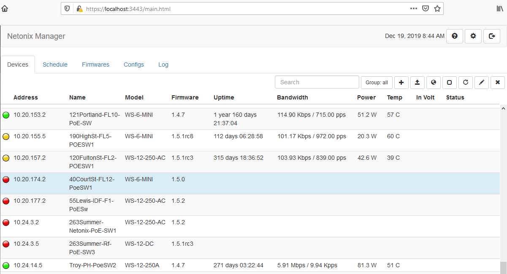This screenshot has height=274, width=507.
Task: Click the globe icon in device toolbar
Action: (x=433, y=83)
